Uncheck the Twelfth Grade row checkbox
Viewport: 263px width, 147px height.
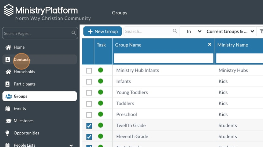click(x=89, y=126)
